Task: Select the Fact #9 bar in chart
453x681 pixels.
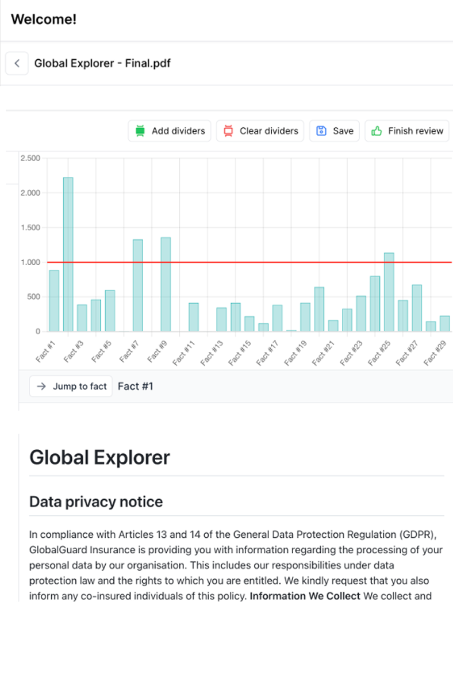Action: 166,285
